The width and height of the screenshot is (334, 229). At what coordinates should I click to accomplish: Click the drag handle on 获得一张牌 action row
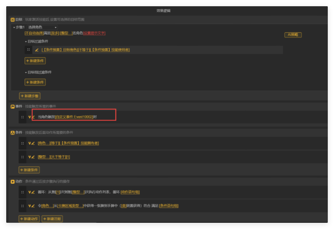point(22,206)
